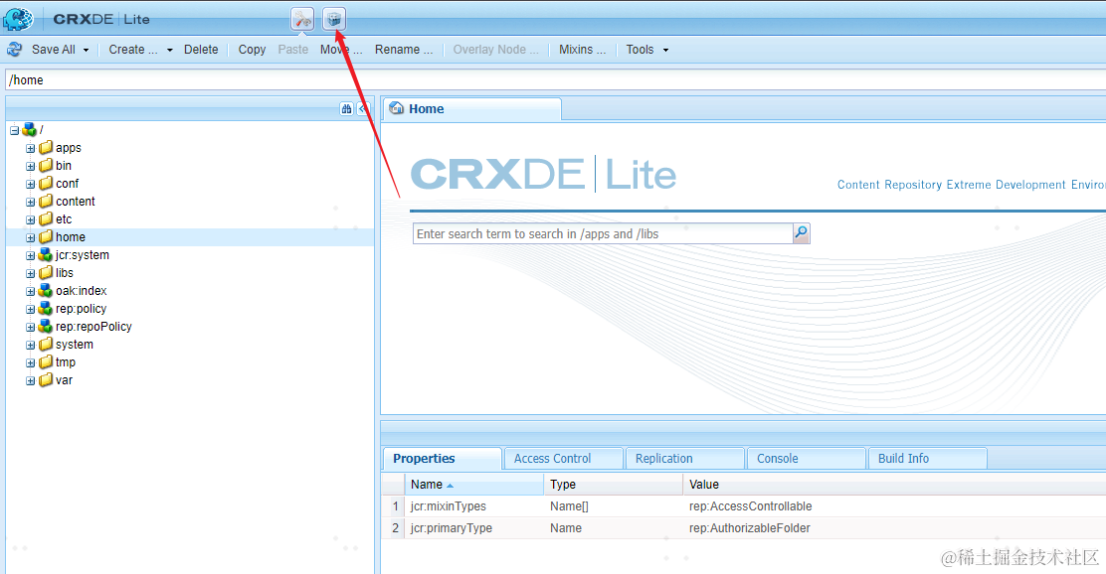The width and height of the screenshot is (1106, 574).
Task: Click the system folder icon
Action: click(x=46, y=345)
